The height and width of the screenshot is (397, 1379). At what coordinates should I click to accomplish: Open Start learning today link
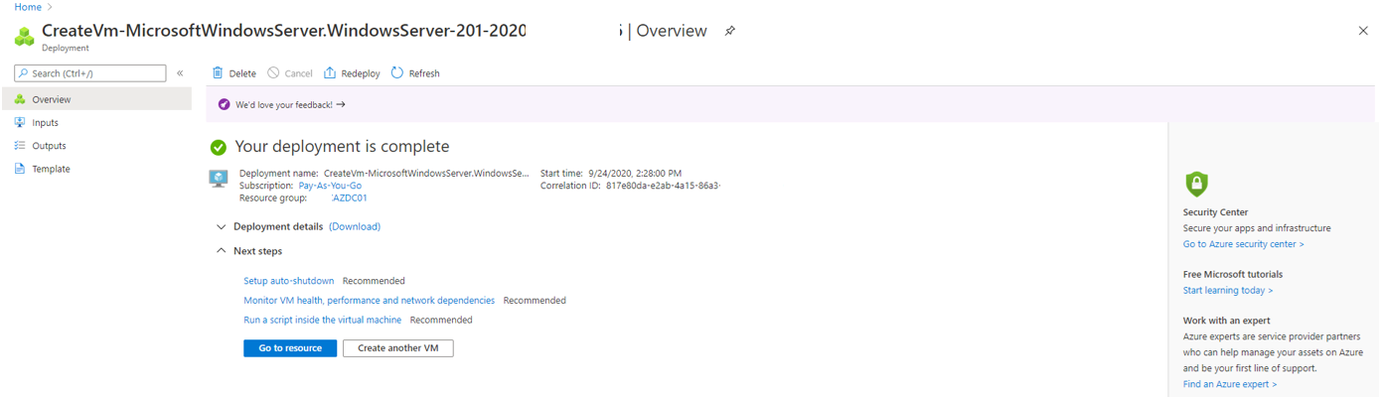coord(1228,291)
